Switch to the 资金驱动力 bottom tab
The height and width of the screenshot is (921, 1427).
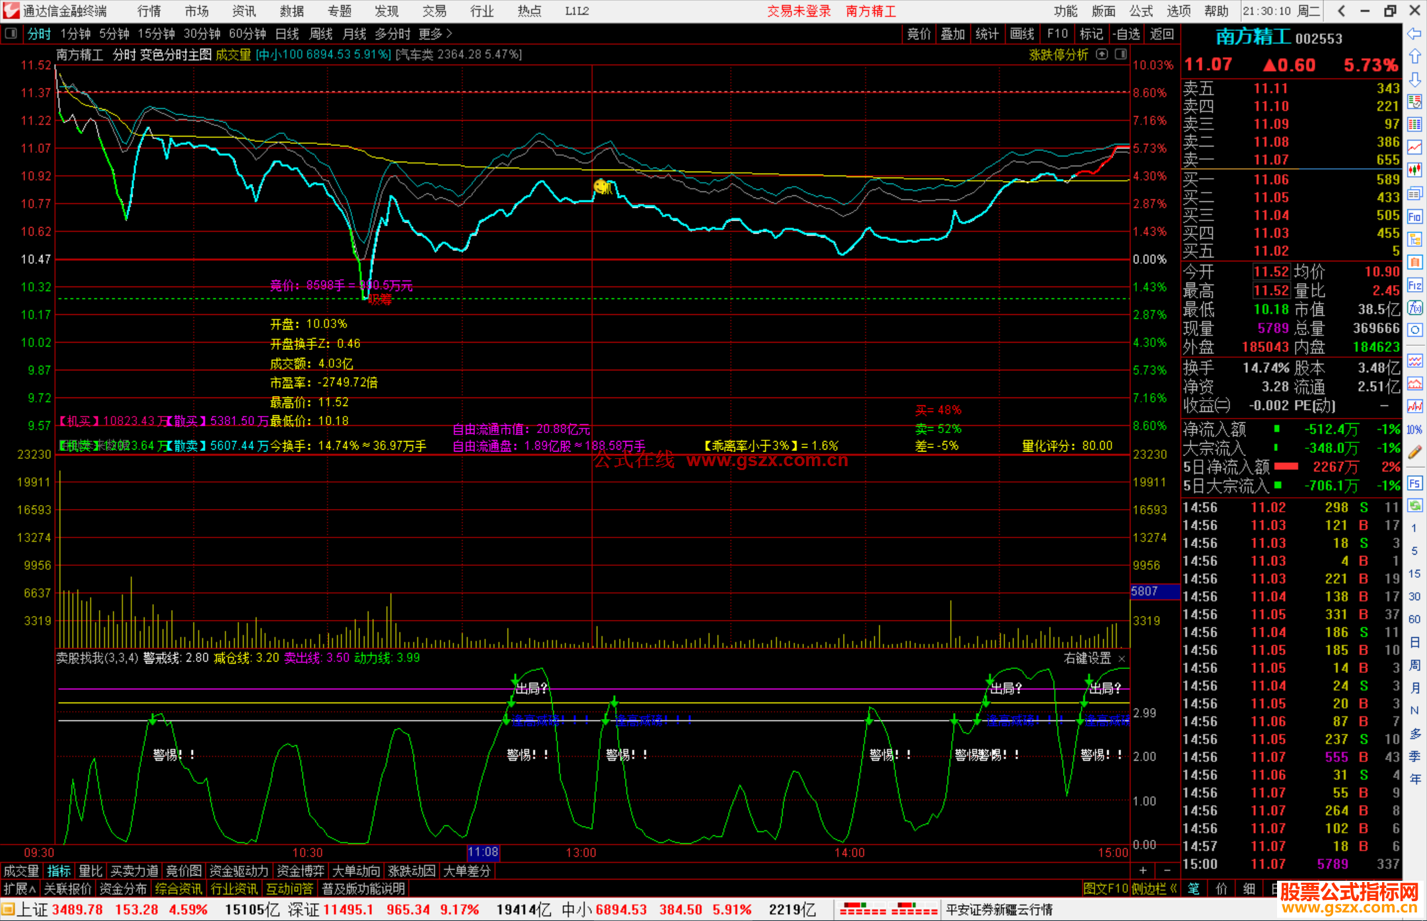point(239,871)
